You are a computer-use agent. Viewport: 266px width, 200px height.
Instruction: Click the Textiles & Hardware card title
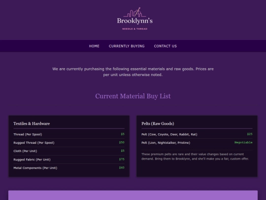[32, 123]
